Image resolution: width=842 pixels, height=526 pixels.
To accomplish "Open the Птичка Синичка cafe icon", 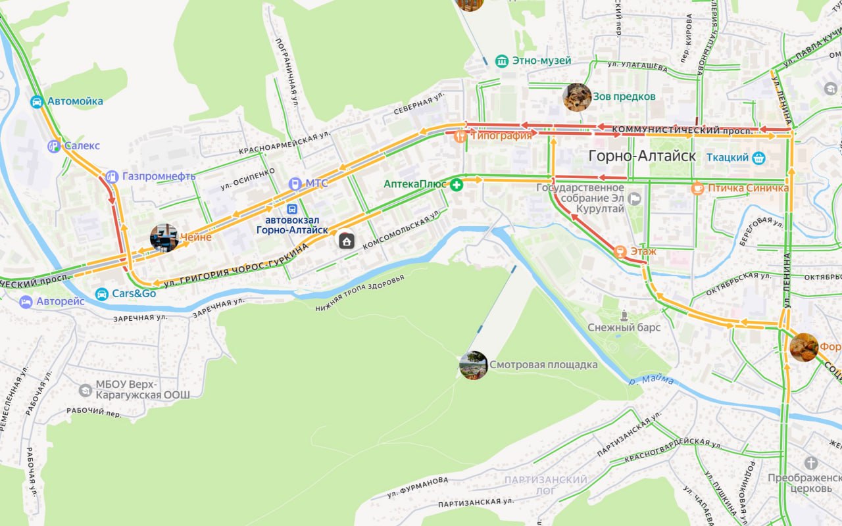I will (x=697, y=188).
